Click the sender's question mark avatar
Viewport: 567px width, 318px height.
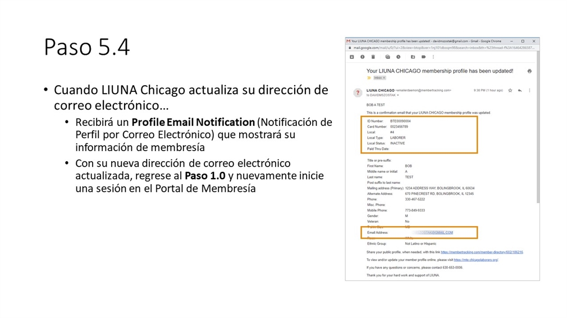pyautogui.click(x=358, y=93)
